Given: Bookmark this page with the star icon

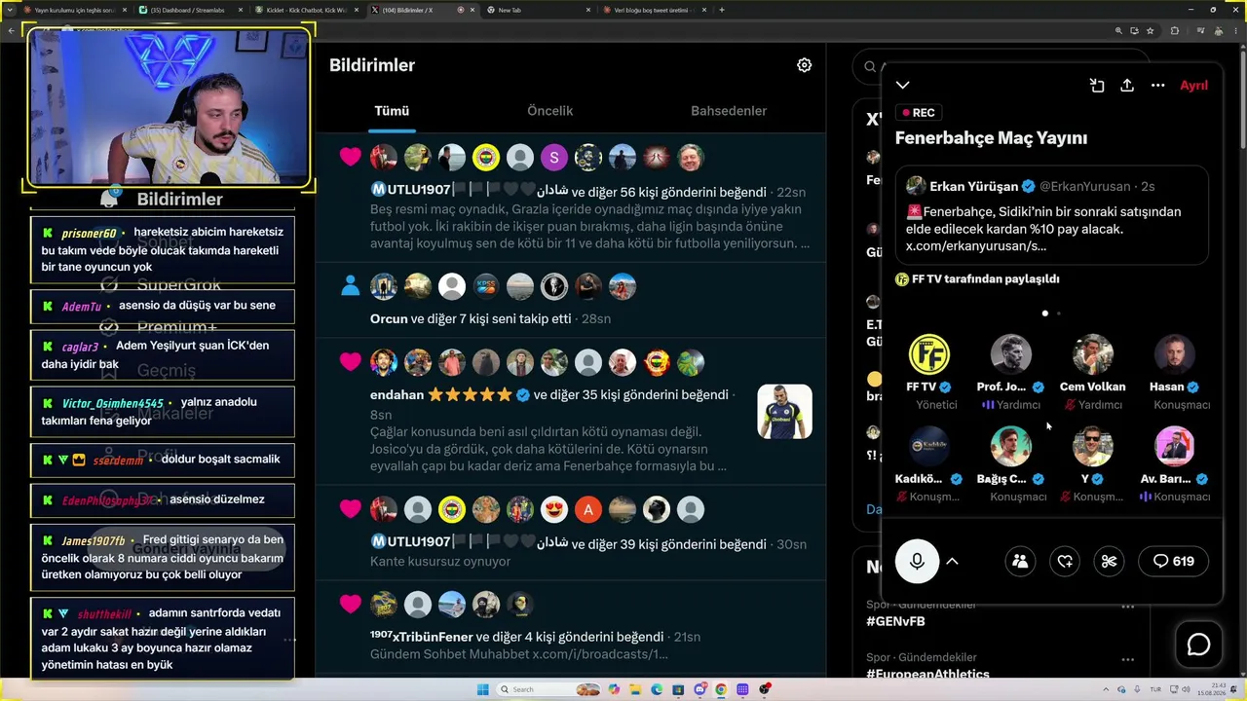Looking at the screenshot, I should (x=1151, y=31).
